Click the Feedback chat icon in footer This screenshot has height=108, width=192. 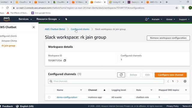point(1,106)
